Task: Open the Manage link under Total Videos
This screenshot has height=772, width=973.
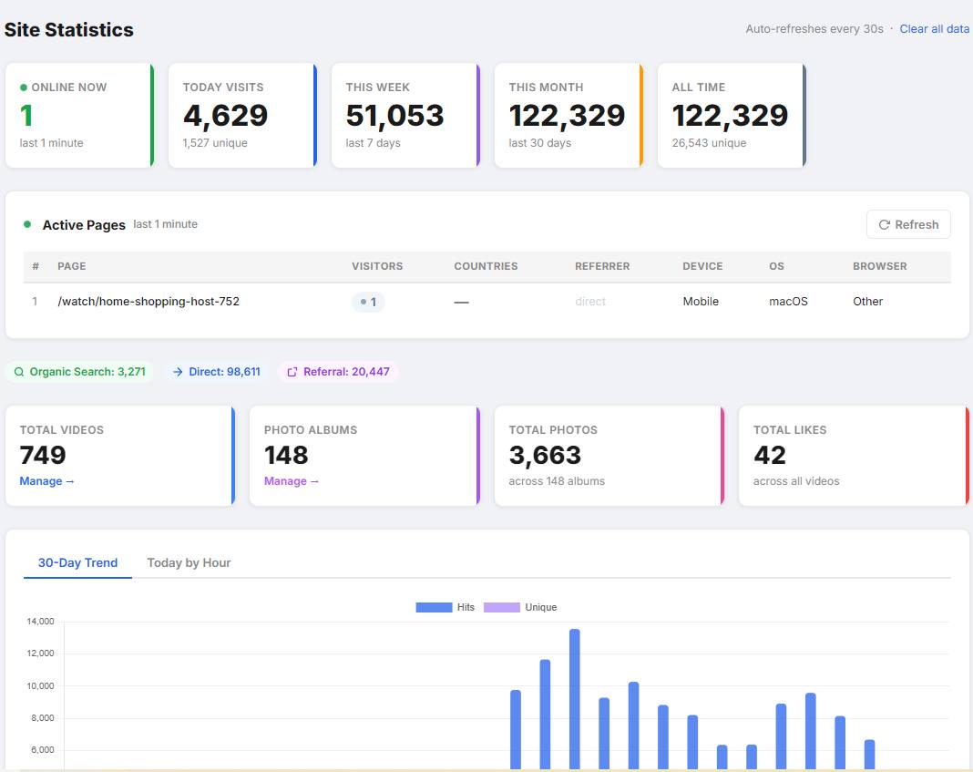Action: pos(46,481)
